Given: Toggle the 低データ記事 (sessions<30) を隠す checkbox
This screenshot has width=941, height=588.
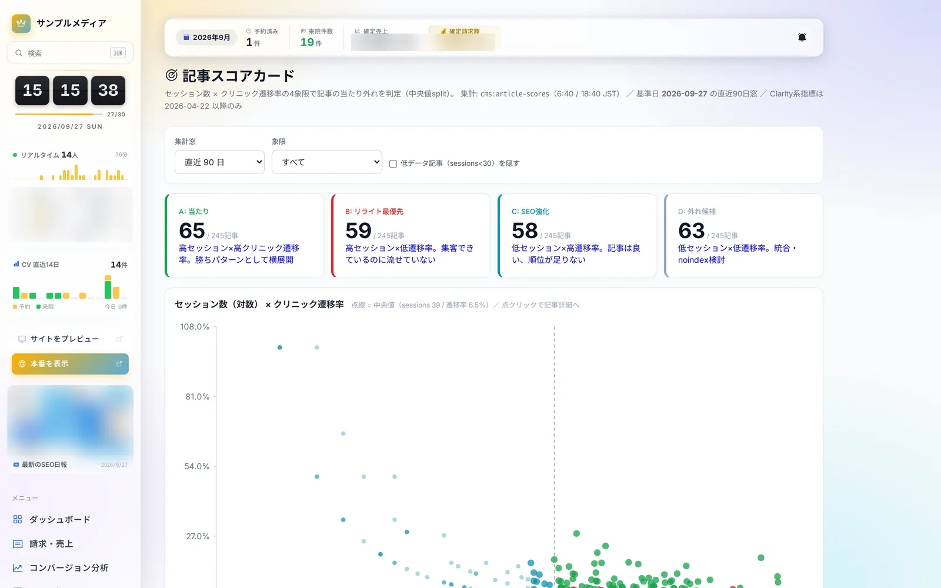Looking at the screenshot, I should pyautogui.click(x=393, y=163).
